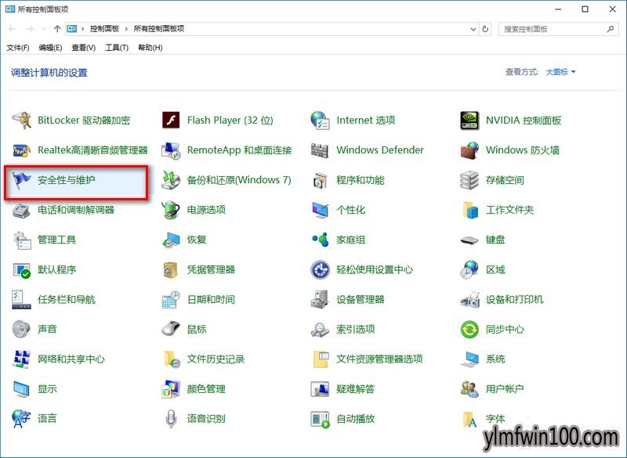Click the 疑难解答 link
Viewport: 627px width, 458px height.
[x=356, y=389]
